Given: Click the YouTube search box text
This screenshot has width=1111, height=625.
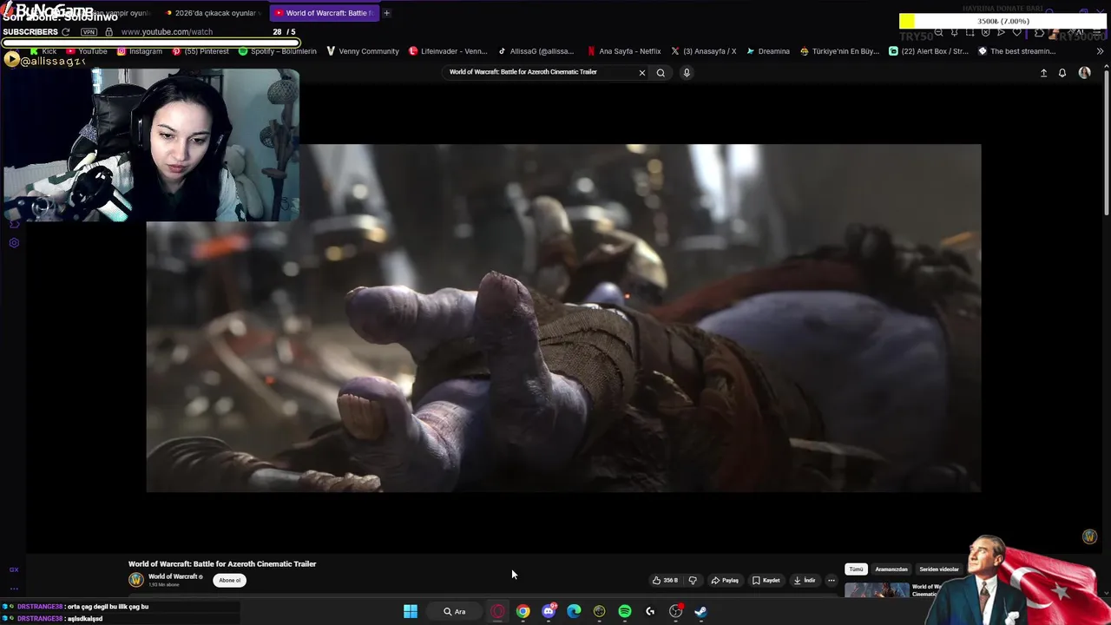Looking at the screenshot, I should (x=523, y=72).
